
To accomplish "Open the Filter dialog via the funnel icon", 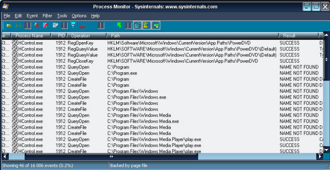I will 73,26.
